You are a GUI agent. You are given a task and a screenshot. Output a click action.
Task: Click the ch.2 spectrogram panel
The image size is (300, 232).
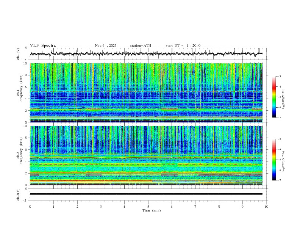146,155
